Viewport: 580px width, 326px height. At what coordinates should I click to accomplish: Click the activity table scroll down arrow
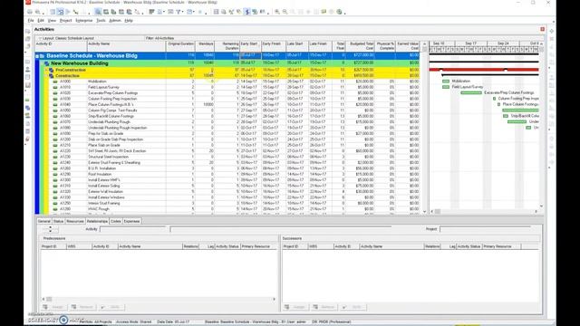(425, 212)
